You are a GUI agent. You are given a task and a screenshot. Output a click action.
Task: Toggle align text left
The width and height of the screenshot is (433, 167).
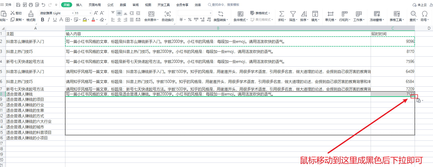coord(113,20)
